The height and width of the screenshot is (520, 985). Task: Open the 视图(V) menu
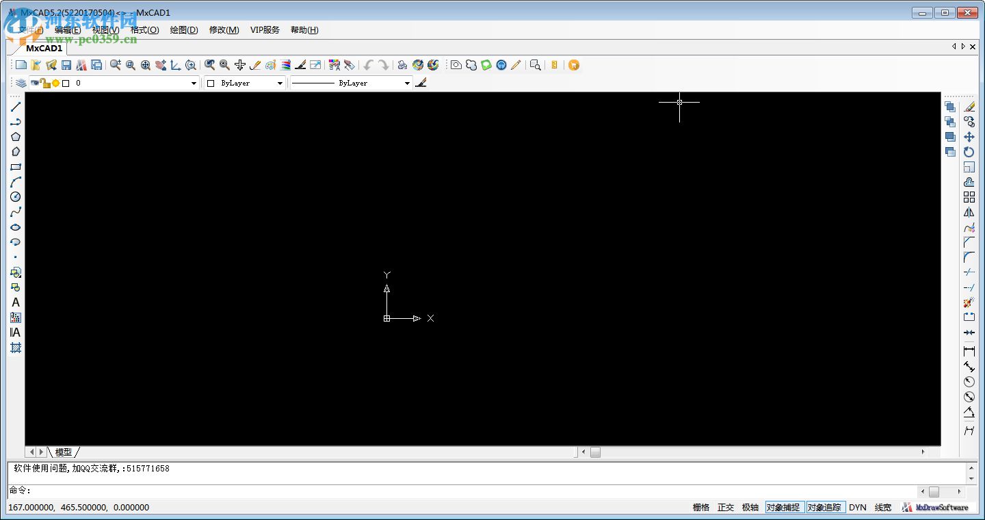105,30
